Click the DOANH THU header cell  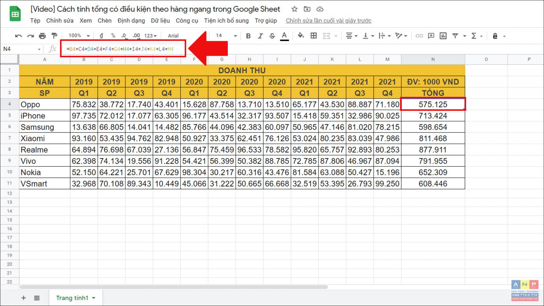click(242, 70)
